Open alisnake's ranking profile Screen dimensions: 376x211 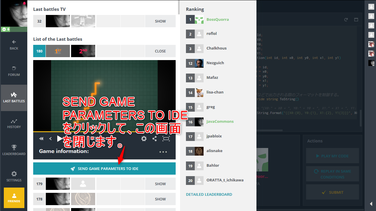[x=214, y=151]
